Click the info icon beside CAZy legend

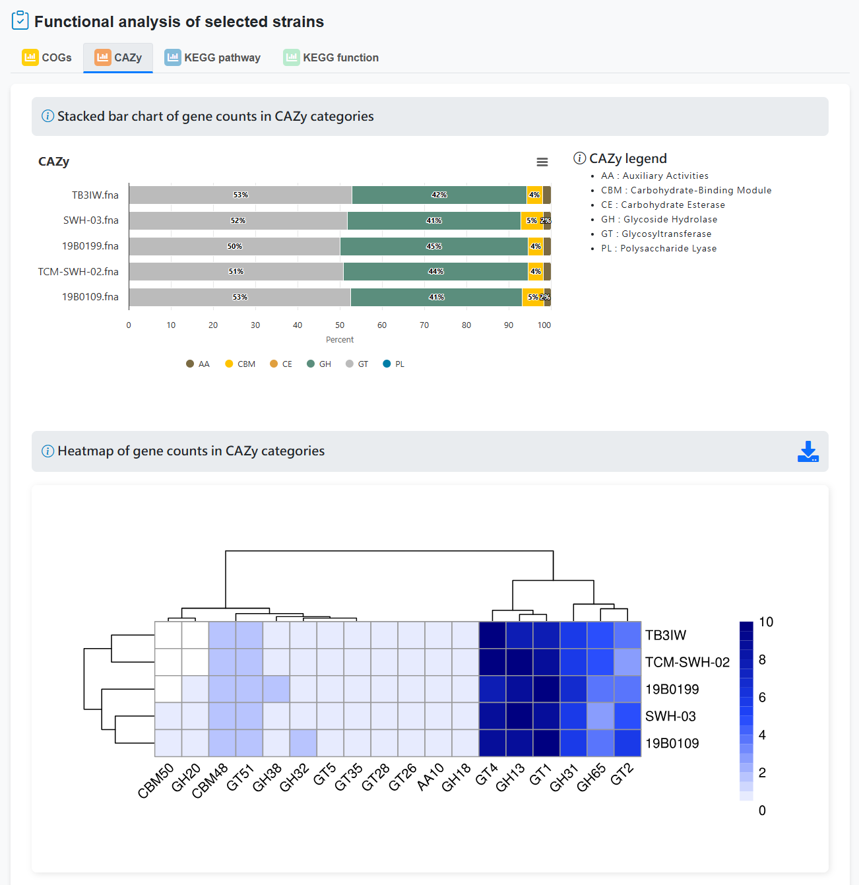coord(579,158)
